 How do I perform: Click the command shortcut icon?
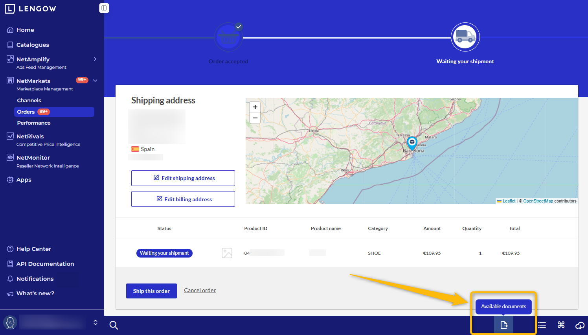tap(561, 325)
